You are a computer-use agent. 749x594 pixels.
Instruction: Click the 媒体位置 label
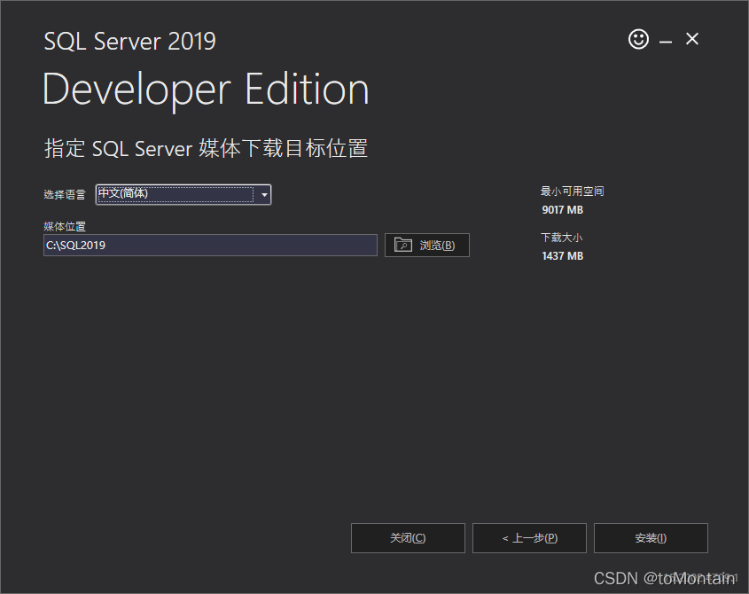click(x=65, y=227)
